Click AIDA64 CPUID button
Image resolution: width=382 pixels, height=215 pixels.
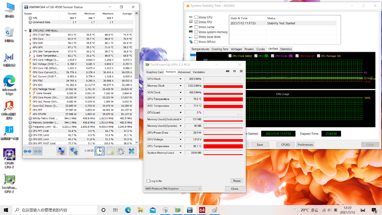pyautogui.click(x=285, y=144)
